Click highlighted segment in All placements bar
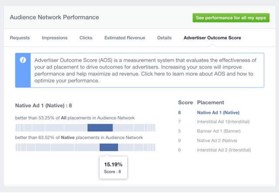 (x=100, y=127)
